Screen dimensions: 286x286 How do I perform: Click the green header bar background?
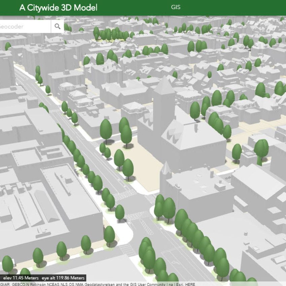tap(236, 7)
